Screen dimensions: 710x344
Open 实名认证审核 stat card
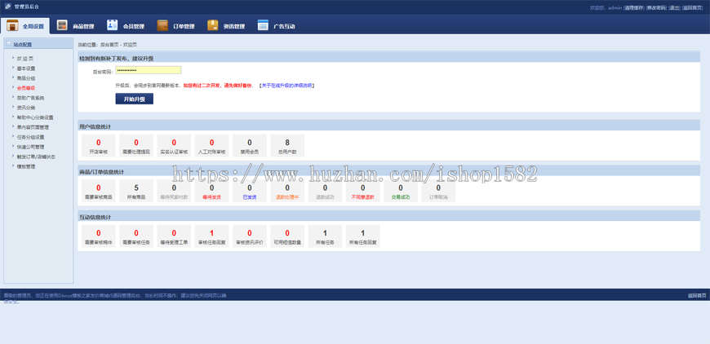pyautogui.click(x=174, y=146)
